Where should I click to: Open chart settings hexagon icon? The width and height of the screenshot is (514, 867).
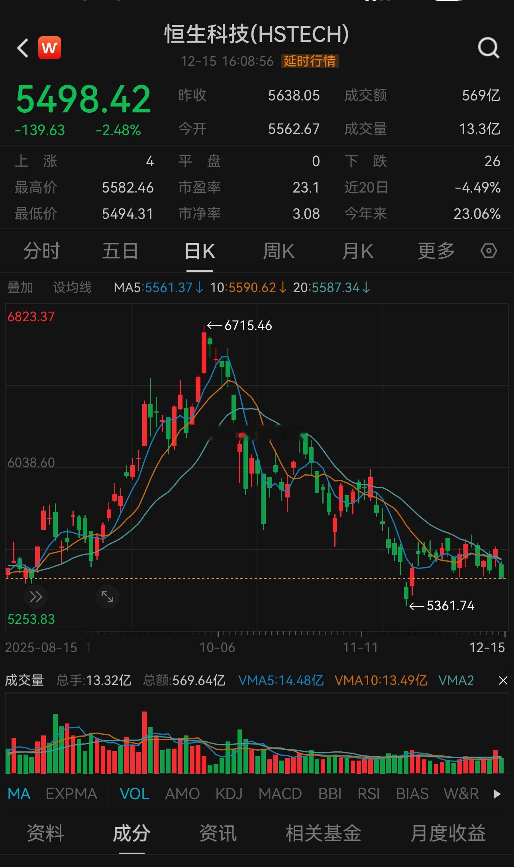[488, 251]
